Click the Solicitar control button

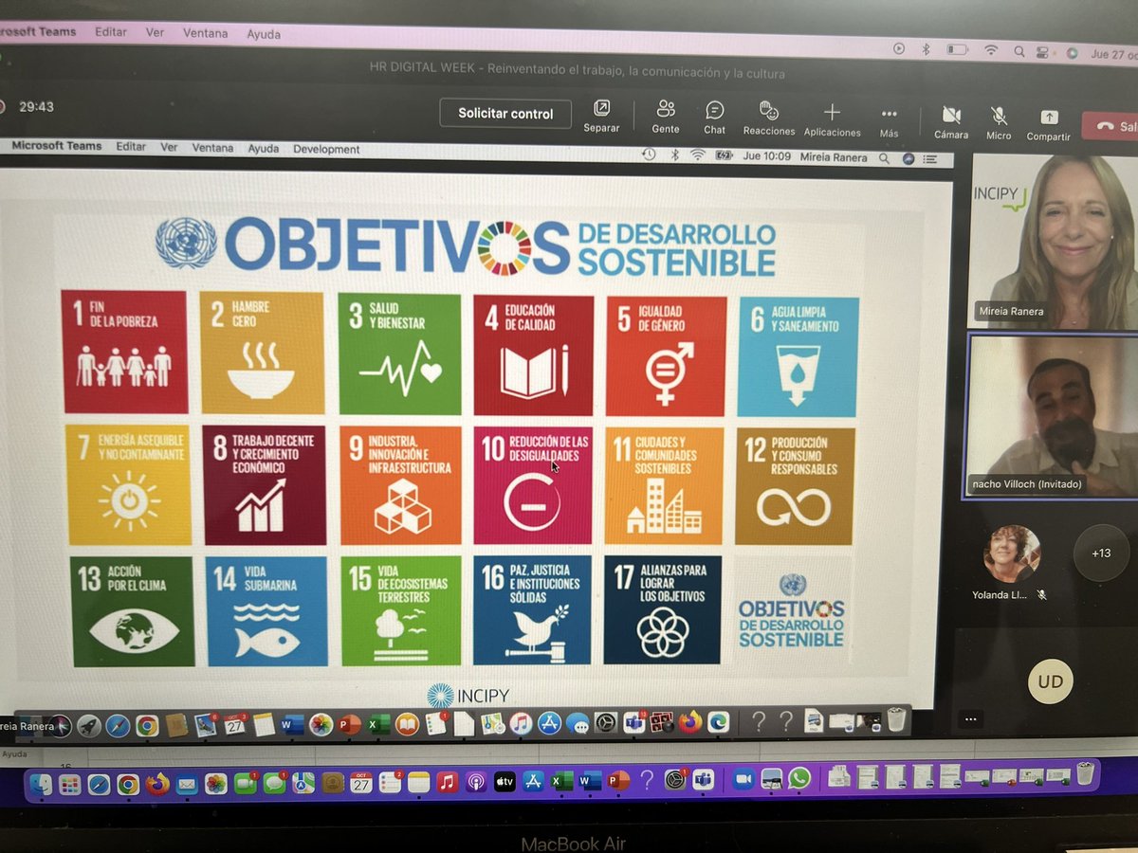(505, 113)
